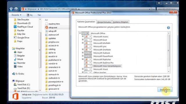Open Google Drive in navigation pane
Screen dimensions: 186x104
(x=22, y=38)
